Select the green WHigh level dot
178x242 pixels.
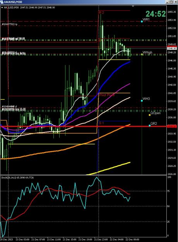click(x=142, y=55)
